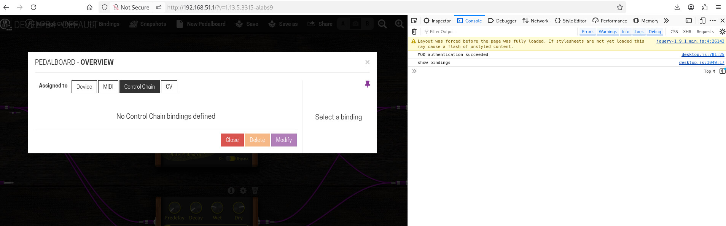Image resolution: width=726 pixels, height=226 pixels.
Task: Switch to the MIDI bindings tab
Action: point(108,87)
